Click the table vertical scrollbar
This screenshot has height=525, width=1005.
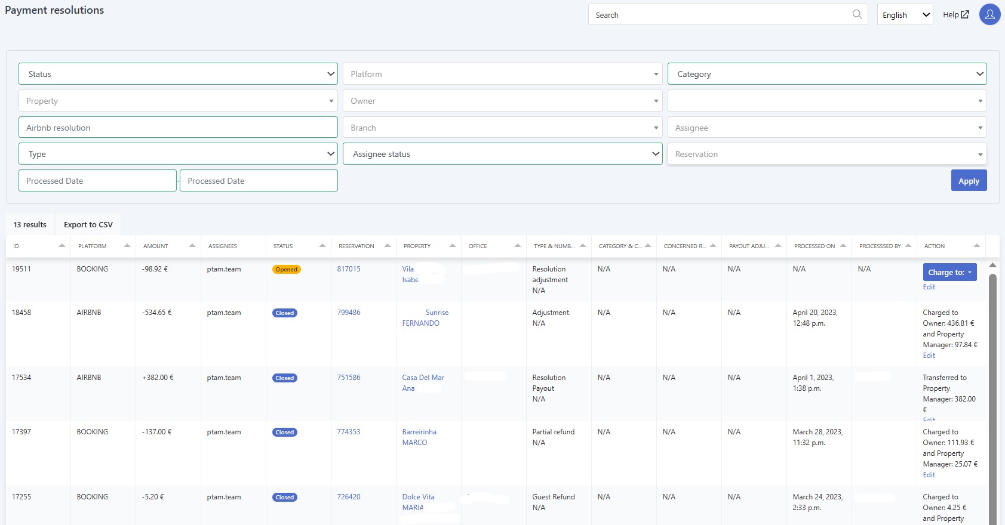tap(992, 394)
